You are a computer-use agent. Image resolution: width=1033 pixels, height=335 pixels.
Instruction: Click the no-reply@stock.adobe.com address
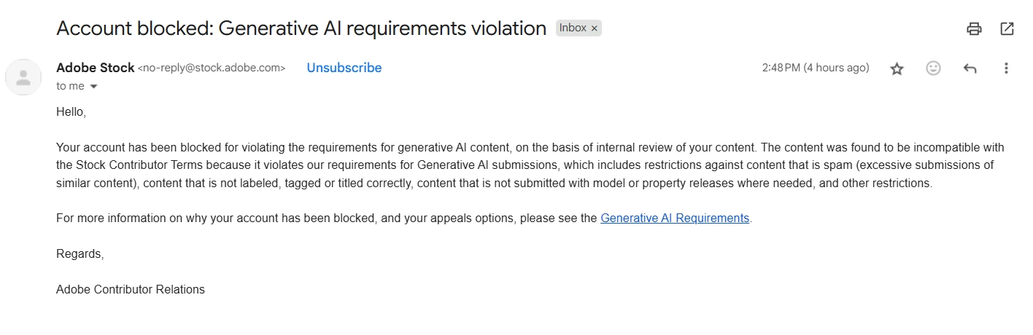point(212,68)
